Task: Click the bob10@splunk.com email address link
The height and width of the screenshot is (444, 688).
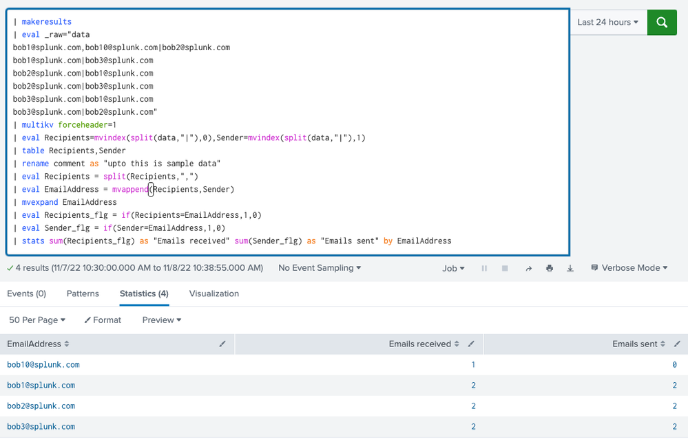Action: point(43,364)
